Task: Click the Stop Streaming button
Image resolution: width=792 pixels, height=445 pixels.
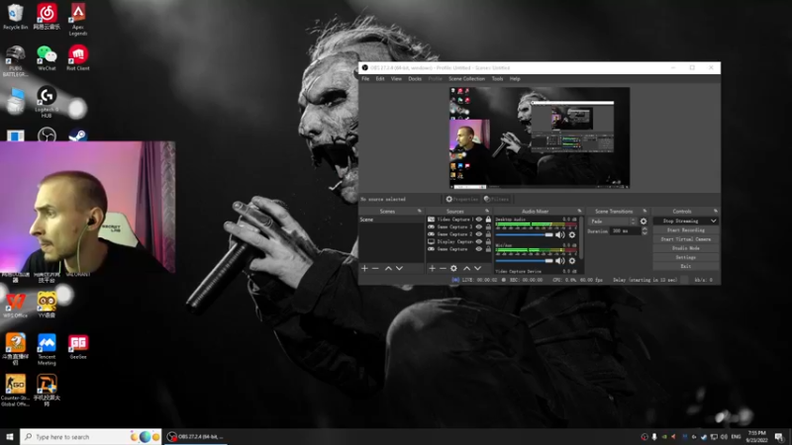Action: (x=681, y=221)
